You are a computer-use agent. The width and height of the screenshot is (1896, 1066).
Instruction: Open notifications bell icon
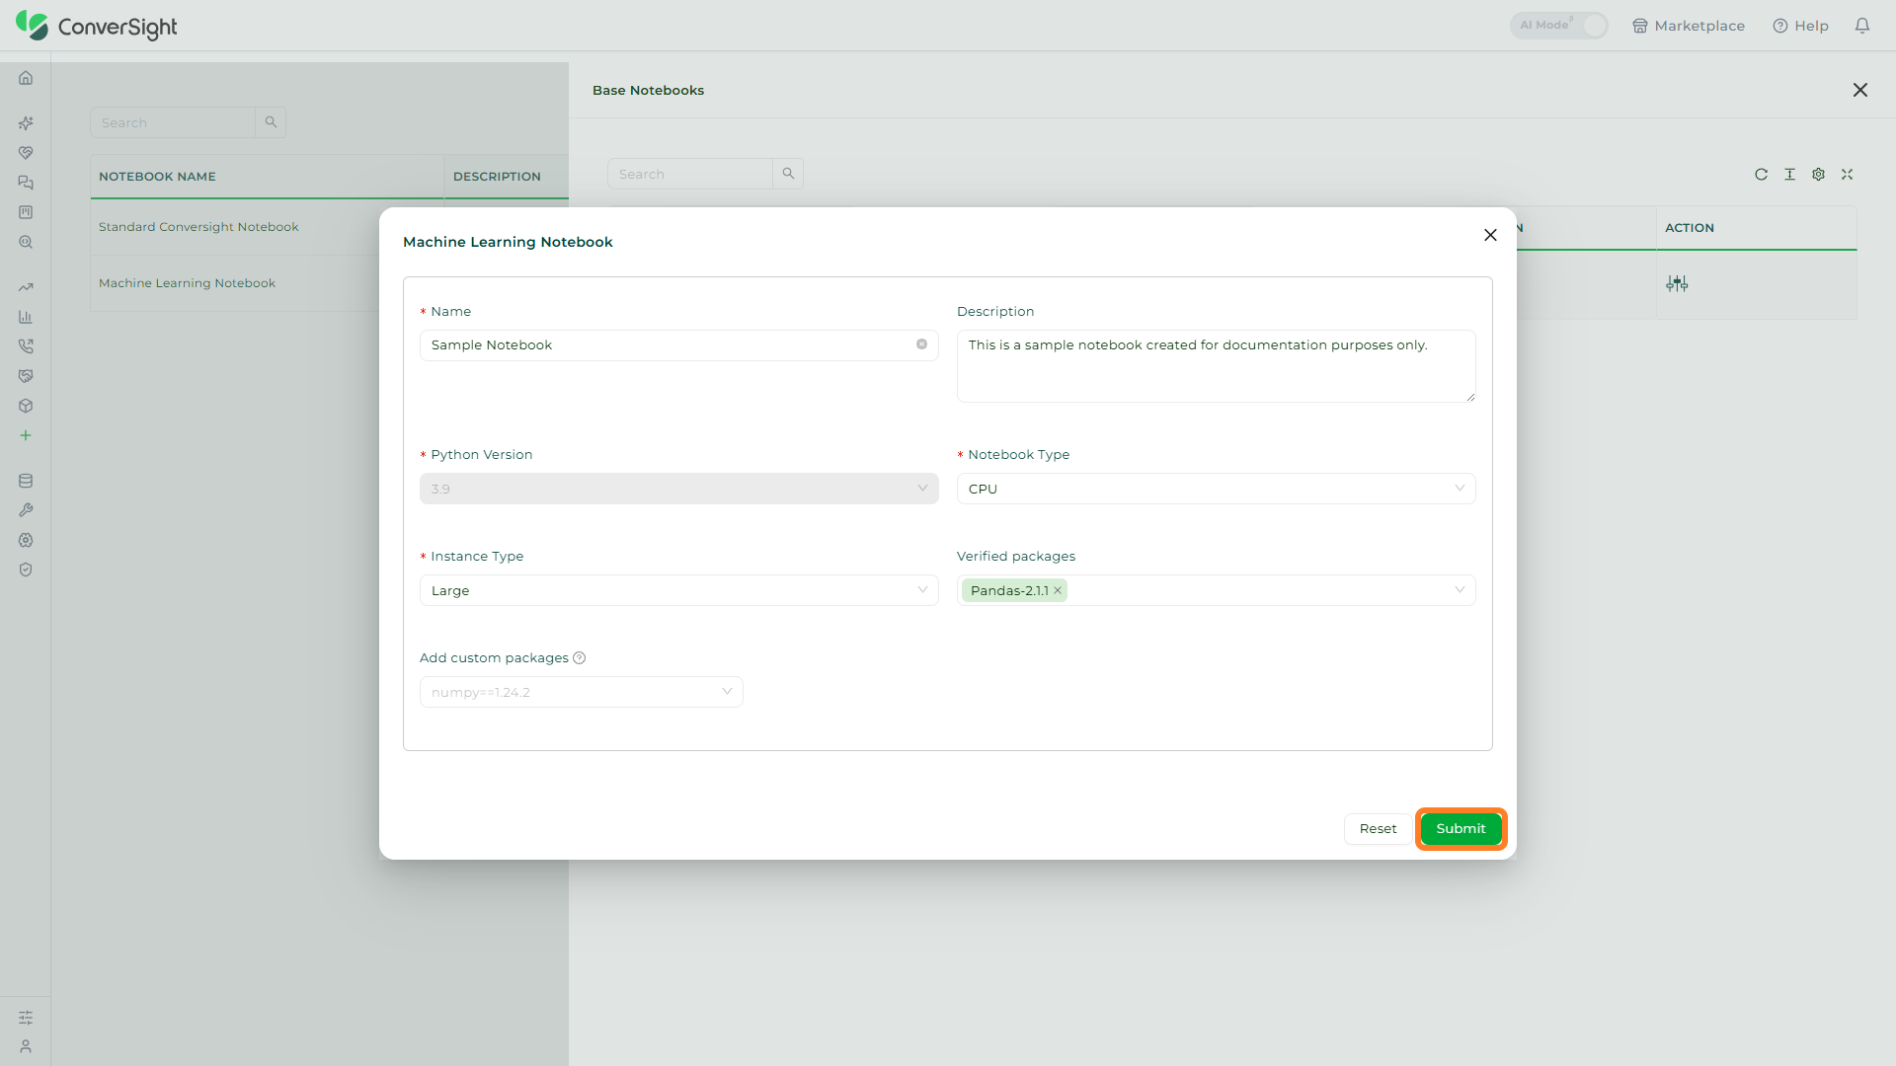(x=1862, y=26)
